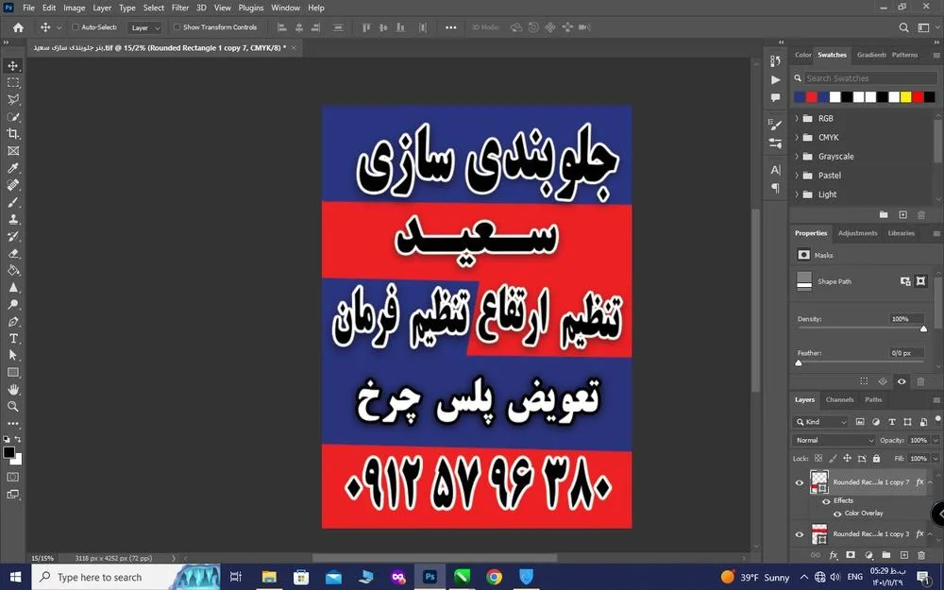Open the Plugins menu
Viewport: 944px width, 590px height.
(x=250, y=8)
